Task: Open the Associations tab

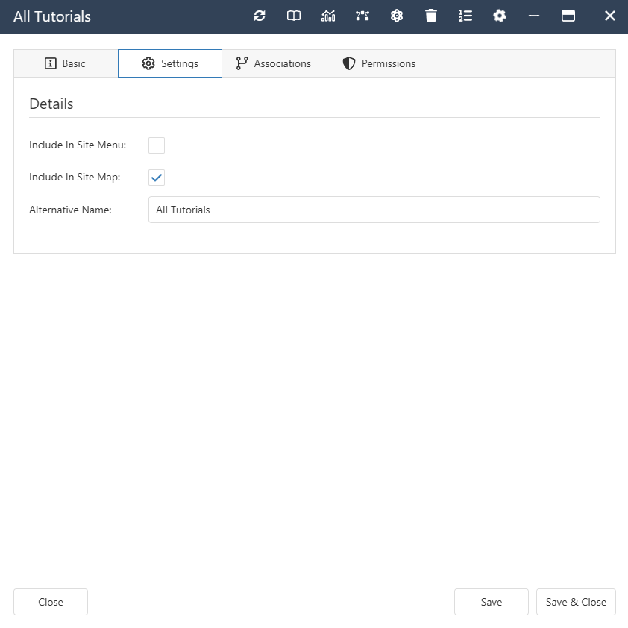Action: [x=273, y=63]
